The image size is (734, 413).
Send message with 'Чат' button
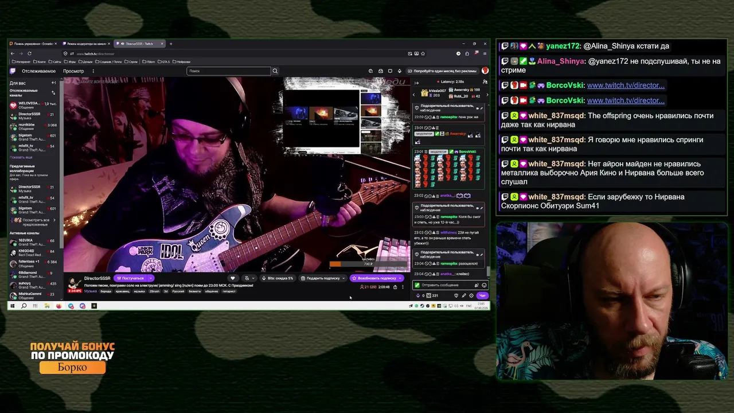[482, 295]
